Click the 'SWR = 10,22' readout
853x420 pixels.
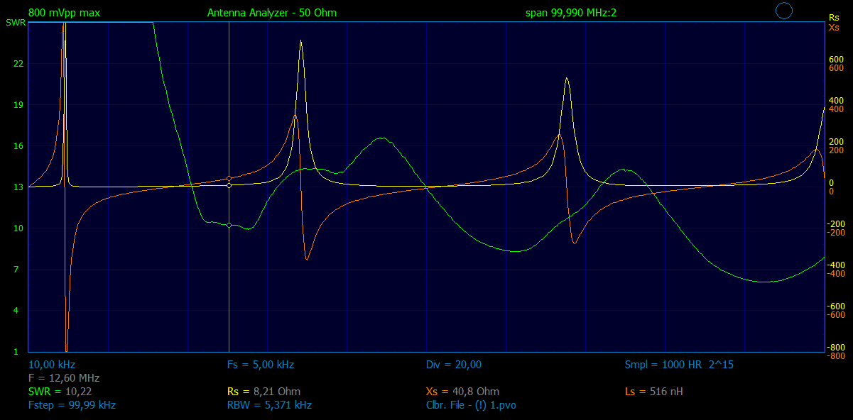pos(60,392)
